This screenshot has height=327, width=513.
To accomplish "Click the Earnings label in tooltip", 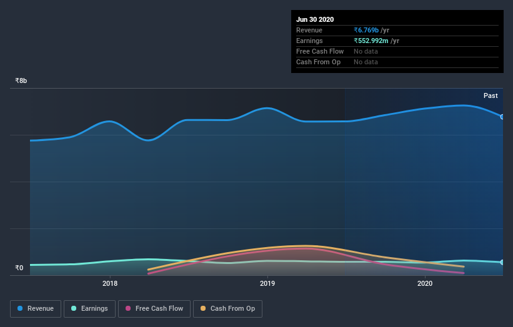I will coord(309,41).
